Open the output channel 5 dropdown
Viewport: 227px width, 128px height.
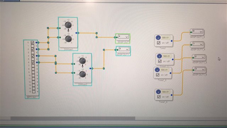[124, 49]
